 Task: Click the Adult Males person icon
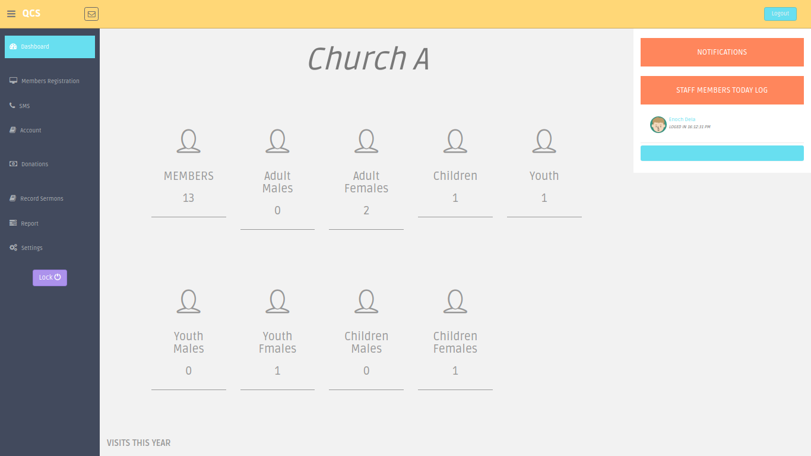pos(277,141)
